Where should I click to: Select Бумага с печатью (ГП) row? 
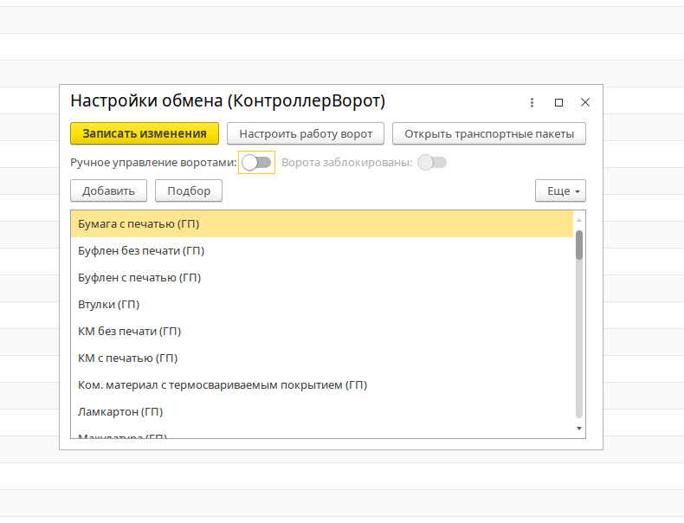[x=139, y=224]
